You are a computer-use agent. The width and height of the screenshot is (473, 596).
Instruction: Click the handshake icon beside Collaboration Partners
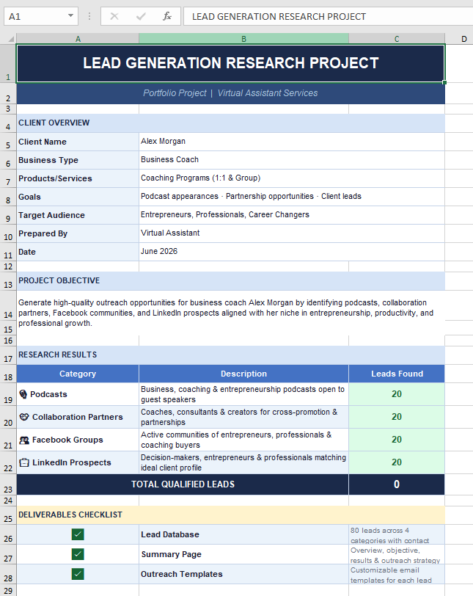(x=24, y=417)
